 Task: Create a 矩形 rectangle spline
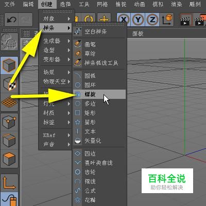pyautogui.click(x=99, y=113)
